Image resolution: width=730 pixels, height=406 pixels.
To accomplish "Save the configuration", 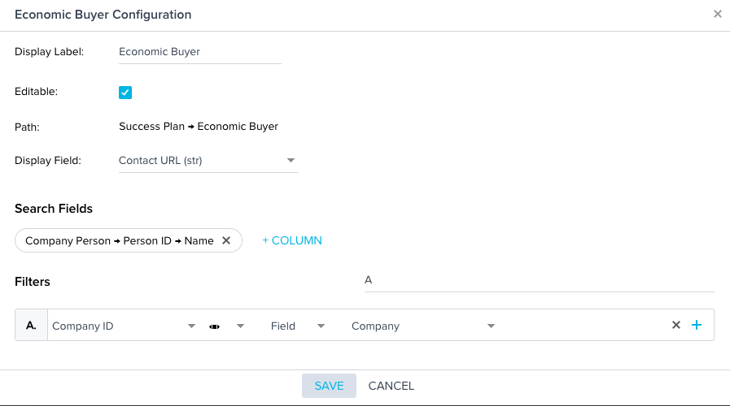I will point(329,386).
